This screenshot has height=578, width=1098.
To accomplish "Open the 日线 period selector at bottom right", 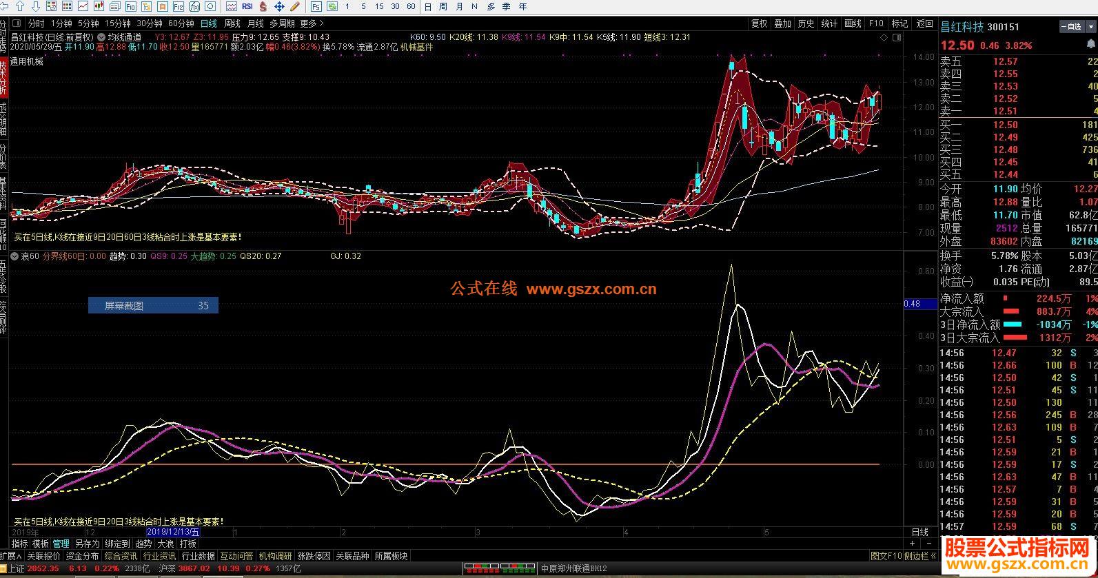I will (920, 532).
